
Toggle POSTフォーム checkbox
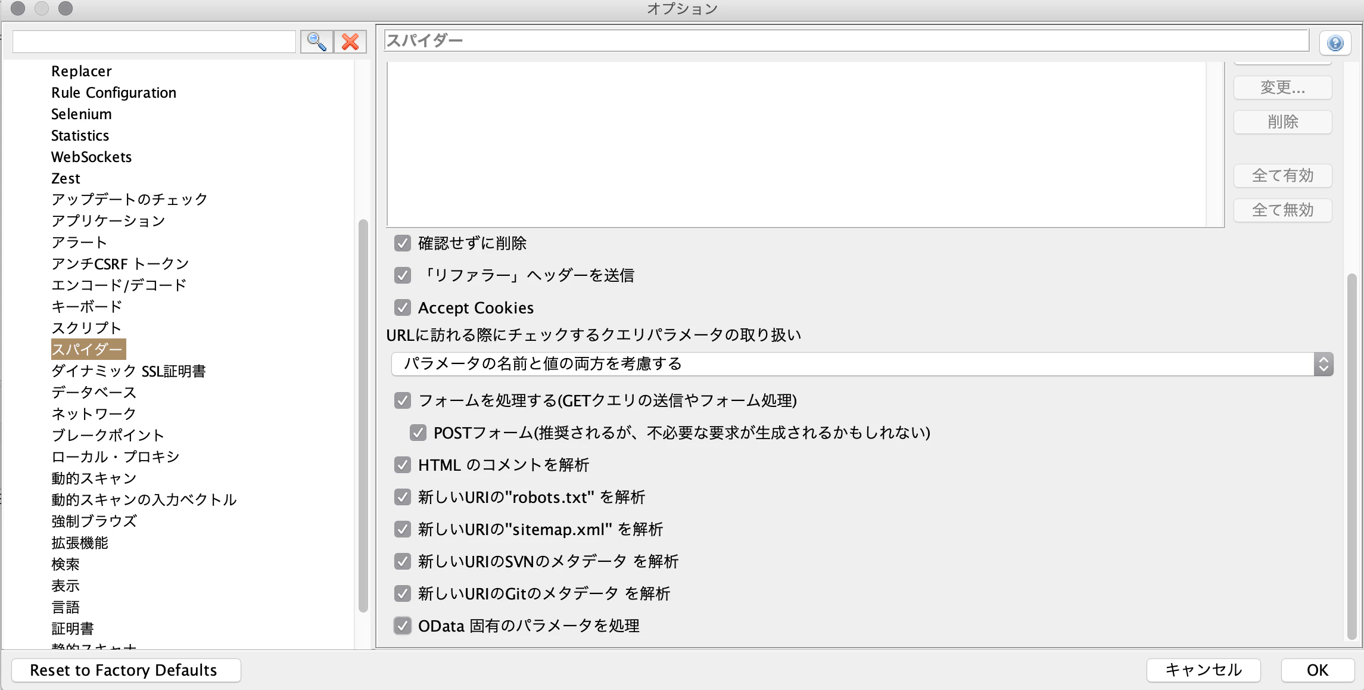pyautogui.click(x=418, y=433)
